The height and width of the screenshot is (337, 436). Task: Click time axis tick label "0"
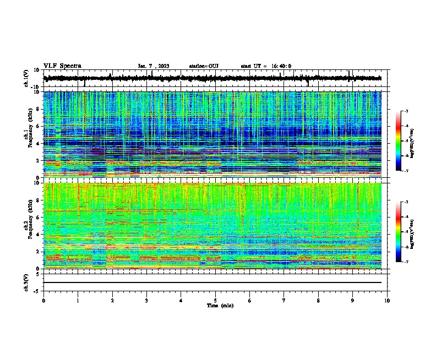pos(43,301)
